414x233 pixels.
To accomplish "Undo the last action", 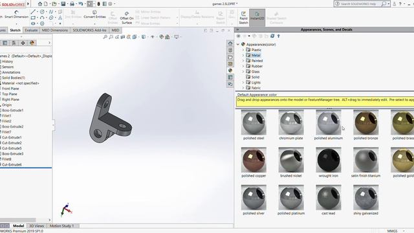I will 80,4.
